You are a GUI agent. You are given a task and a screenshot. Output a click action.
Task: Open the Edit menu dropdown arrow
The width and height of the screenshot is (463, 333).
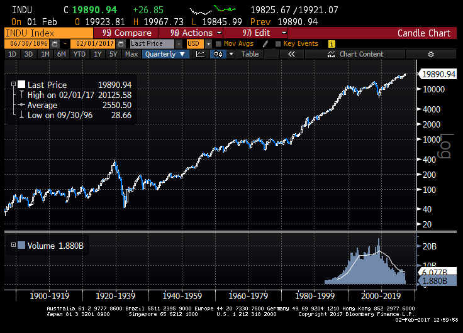click(284, 33)
